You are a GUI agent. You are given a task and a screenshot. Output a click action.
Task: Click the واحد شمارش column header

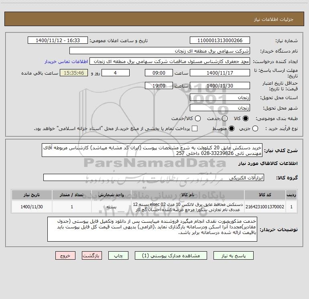pos(111,195)
